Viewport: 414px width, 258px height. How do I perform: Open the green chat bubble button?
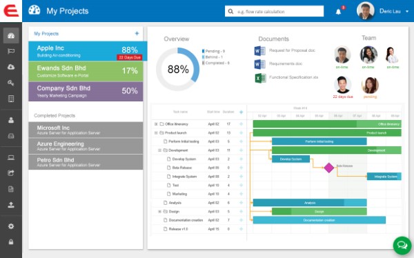[402, 246]
